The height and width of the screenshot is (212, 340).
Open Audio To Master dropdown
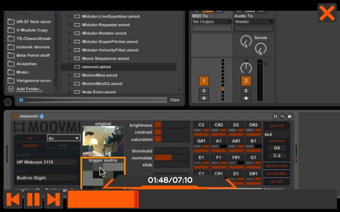[x=254, y=22]
